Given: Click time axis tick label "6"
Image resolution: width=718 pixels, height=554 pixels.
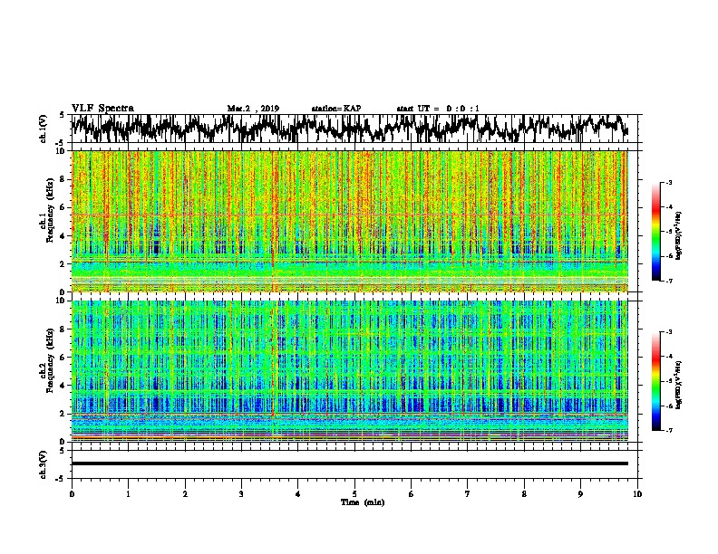Looking at the screenshot, I should pos(411,493).
